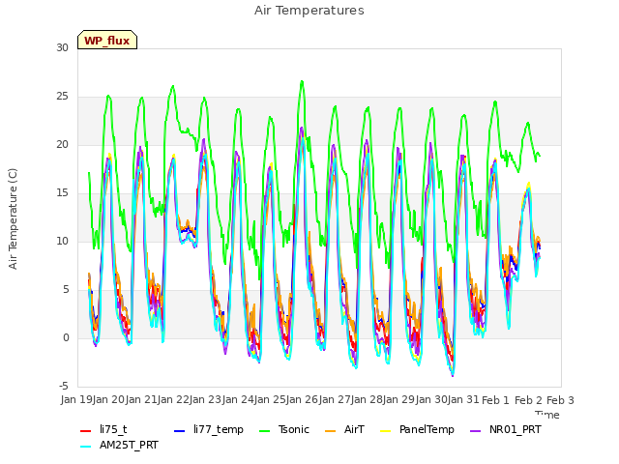Select the li75_t legend label
Screen dimensions: 619x464
click(x=113, y=429)
